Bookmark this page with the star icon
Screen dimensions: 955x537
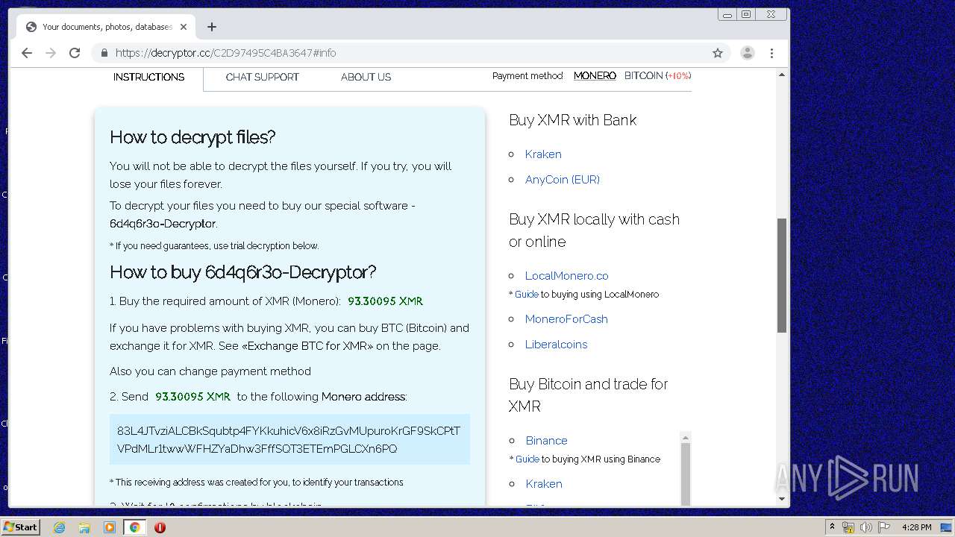coord(718,53)
